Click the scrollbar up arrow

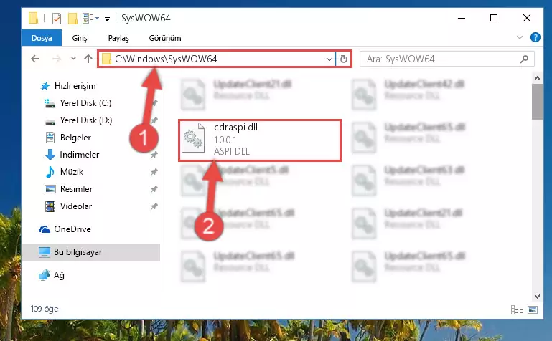(x=537, y=78)
